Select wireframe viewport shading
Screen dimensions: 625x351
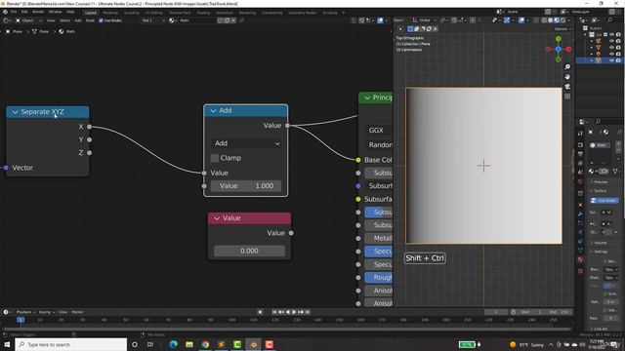pyautogui.click(x=545, y=20)
